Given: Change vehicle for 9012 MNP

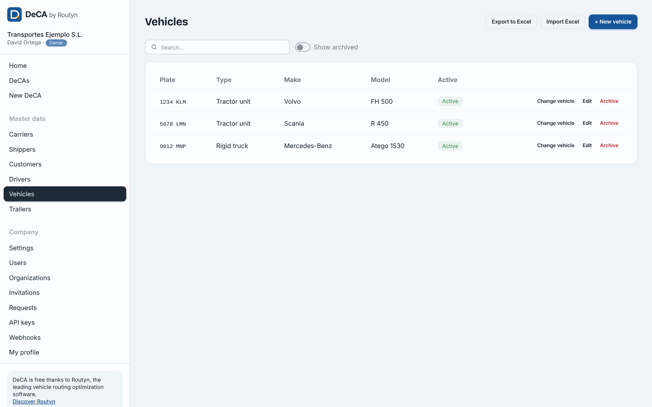Looking at the screenshot, I should pyautogui.click(x=556, y=145).
